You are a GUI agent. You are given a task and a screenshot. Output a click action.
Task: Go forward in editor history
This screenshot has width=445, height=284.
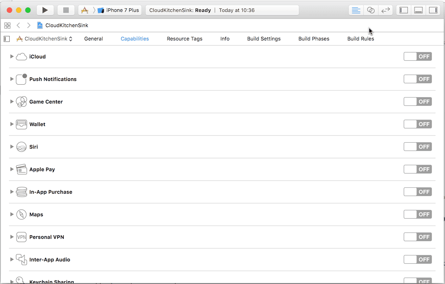tap(29, 25)
